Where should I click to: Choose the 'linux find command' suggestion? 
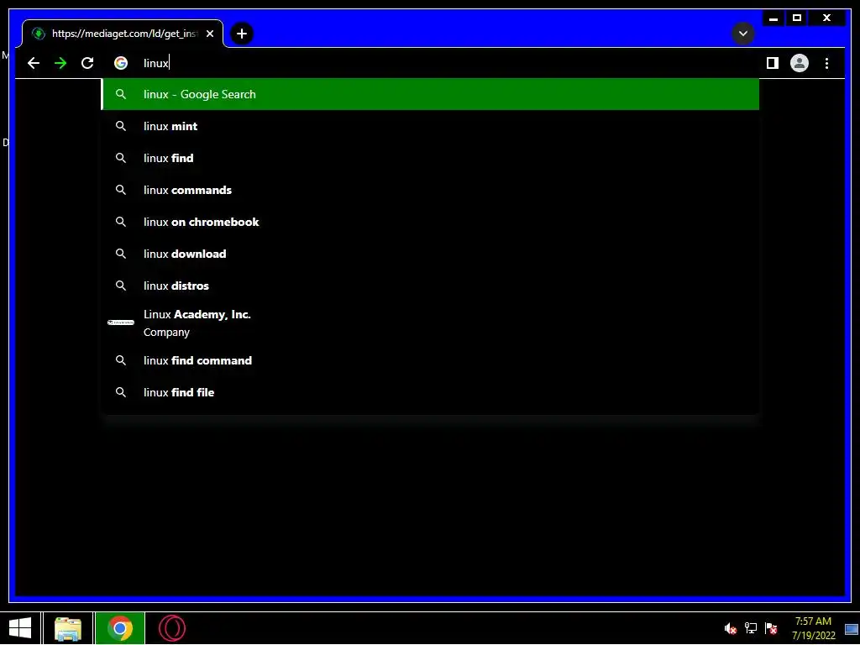point(431,360)
